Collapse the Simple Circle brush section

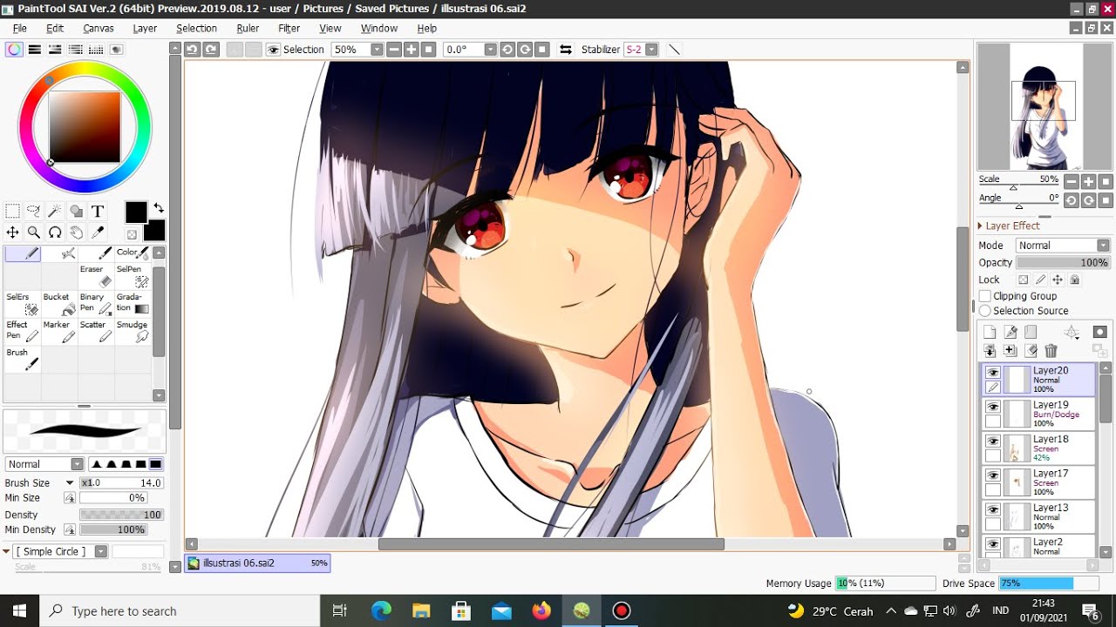[x=6, y=551]
